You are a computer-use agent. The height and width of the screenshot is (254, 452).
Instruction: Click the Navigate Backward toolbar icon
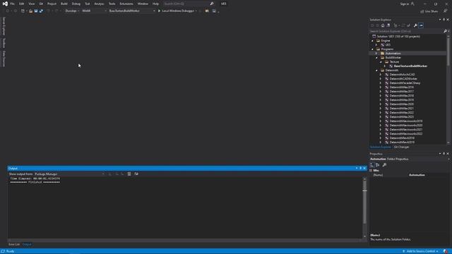(x=8, y=11)
